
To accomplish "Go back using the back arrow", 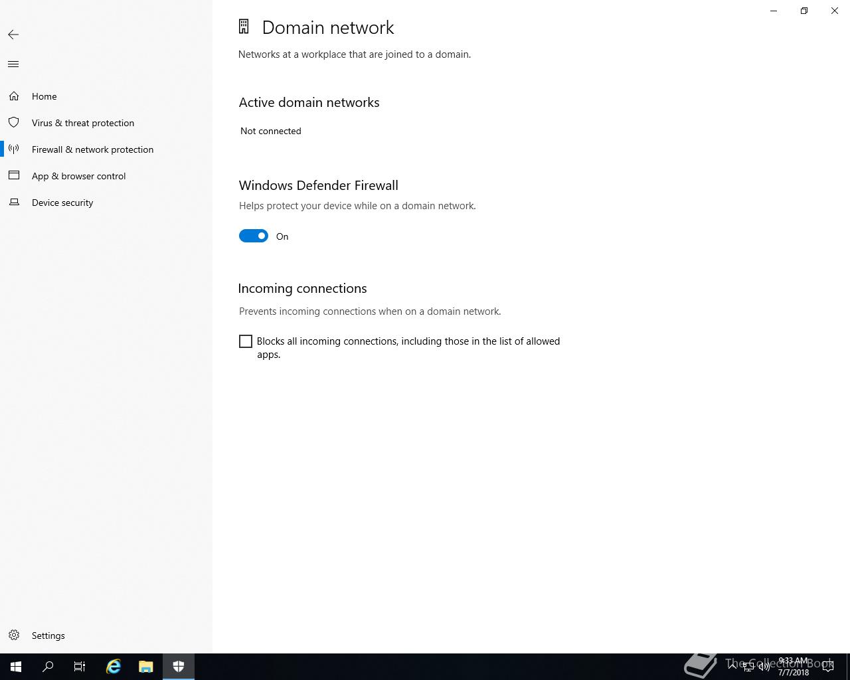I will tap(13, 35).
